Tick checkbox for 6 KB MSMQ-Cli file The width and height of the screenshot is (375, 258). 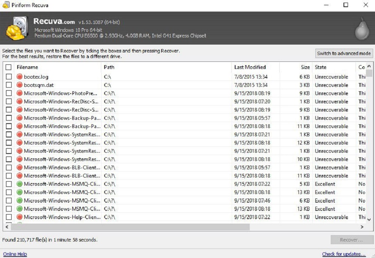coord(9,200)
